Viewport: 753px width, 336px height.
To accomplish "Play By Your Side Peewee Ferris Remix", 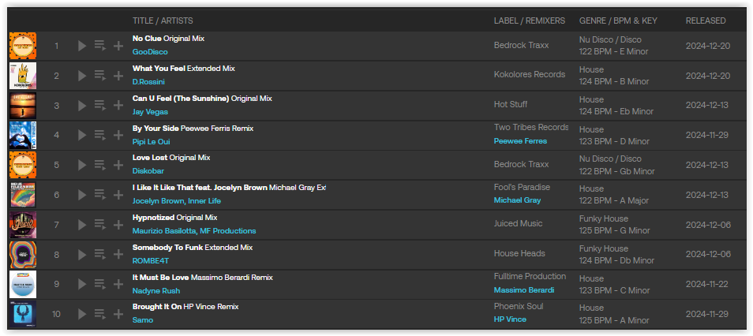I will pos(82,136).
